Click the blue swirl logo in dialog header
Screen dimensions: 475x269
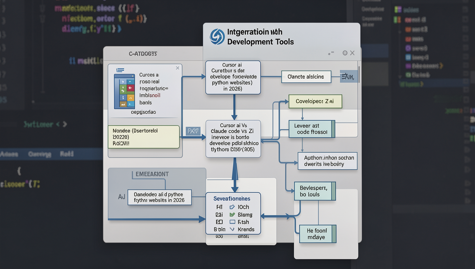(217, 37)
